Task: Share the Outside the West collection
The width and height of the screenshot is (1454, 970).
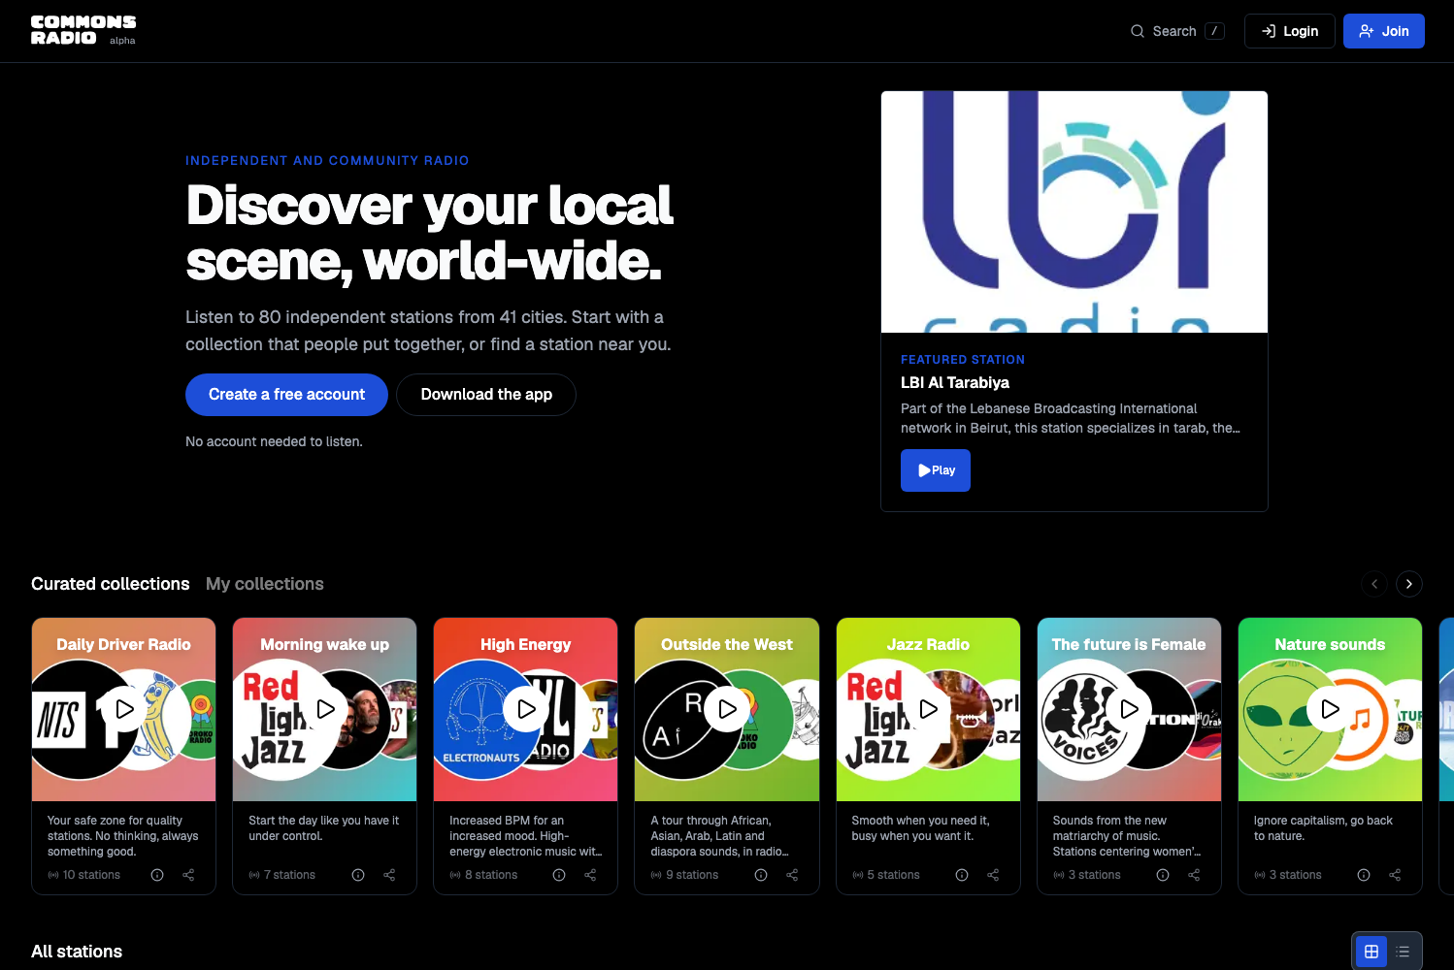Action: coord(792,875)
